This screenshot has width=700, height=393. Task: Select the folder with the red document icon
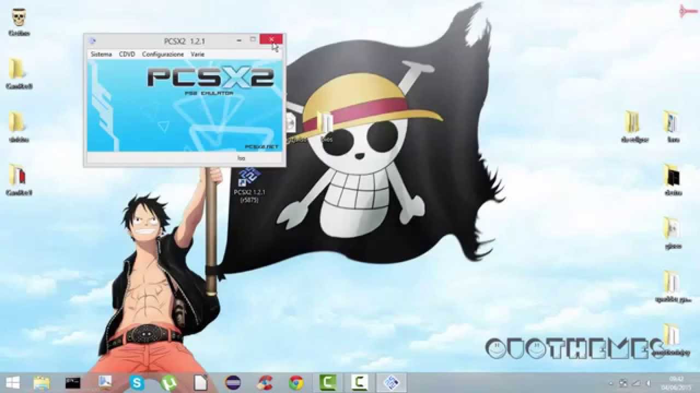click(19, 180)
